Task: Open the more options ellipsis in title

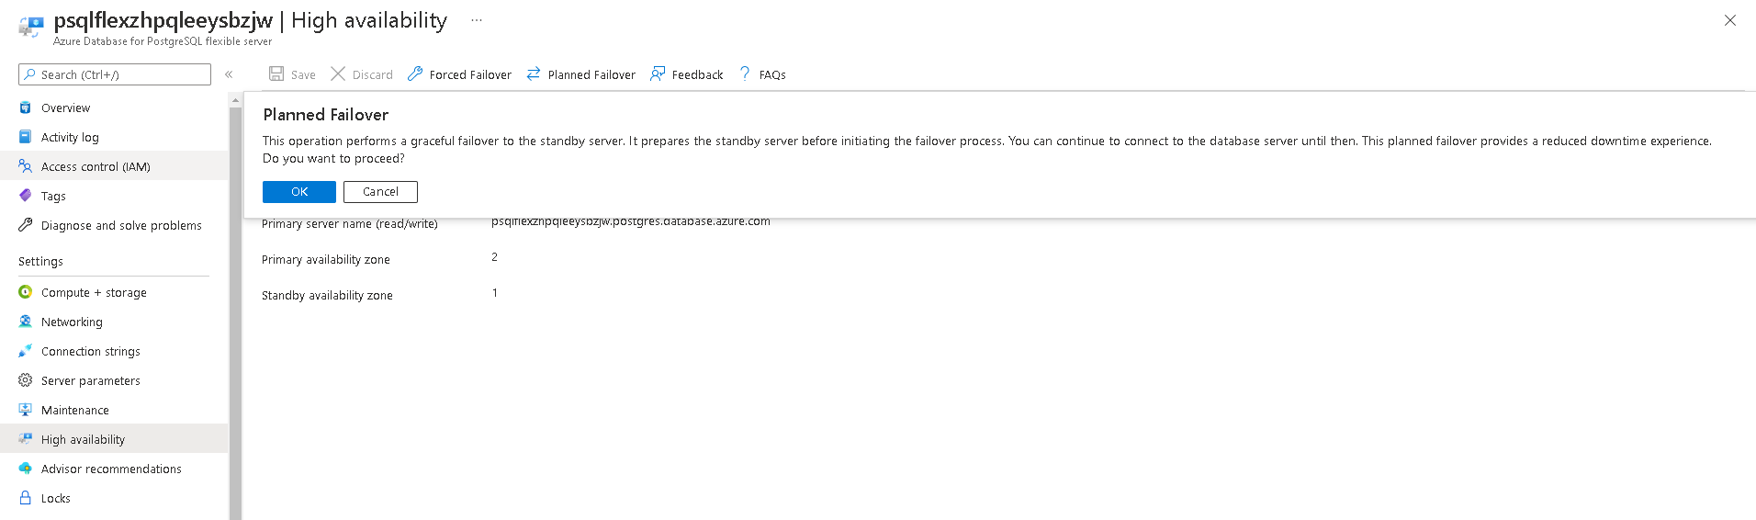Action: 477,20
